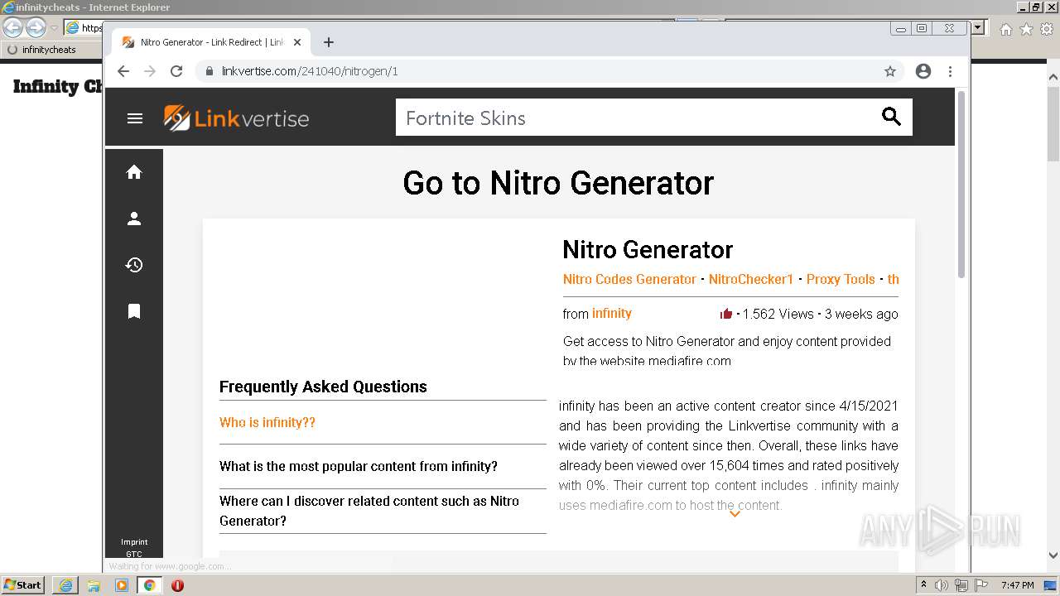Open the Imprint link in sidebar
Screen dimensions: 1060x596
click(134, 542)
